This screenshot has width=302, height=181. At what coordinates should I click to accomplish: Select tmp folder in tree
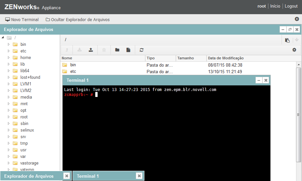(x=24, y=143)
